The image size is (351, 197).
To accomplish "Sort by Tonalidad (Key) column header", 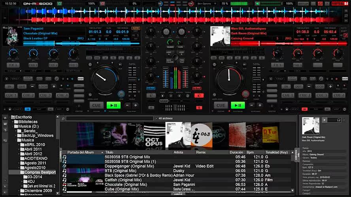I will click(276, 152).
